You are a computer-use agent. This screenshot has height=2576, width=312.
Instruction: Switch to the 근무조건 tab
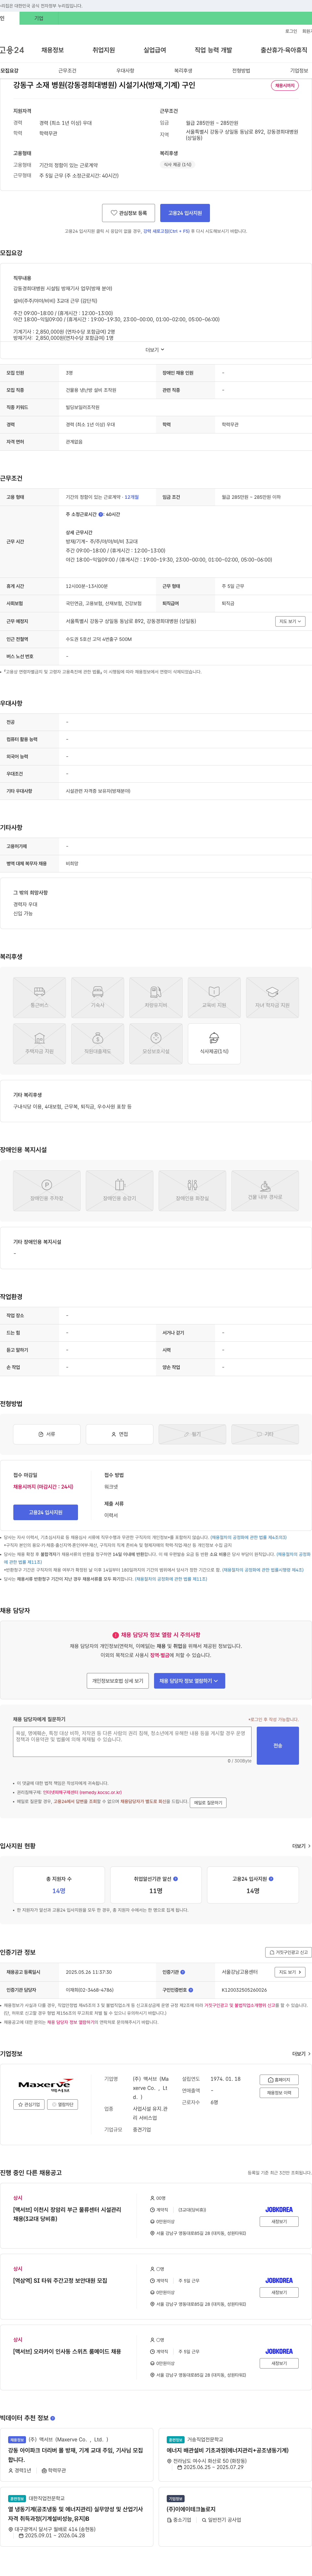[x=67, y=71]
